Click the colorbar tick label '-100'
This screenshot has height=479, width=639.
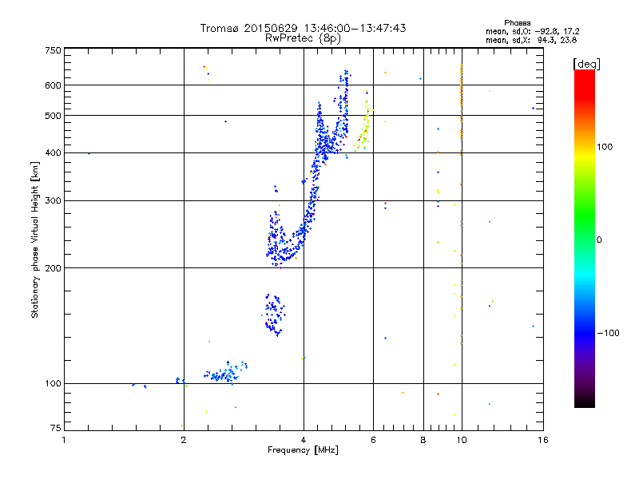[608, 333]
